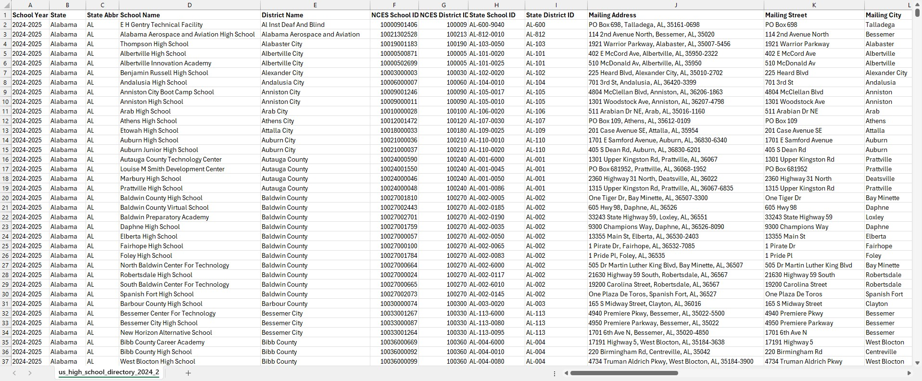The image size is (922, 381).
Task: Add a new sheet with plus icon
Action: (188, 373)
